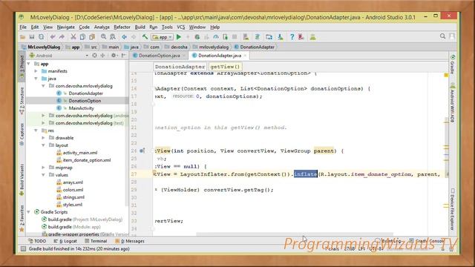Select item_donate_option.xml layout file

pyautogui.click(x=87, y=160)
